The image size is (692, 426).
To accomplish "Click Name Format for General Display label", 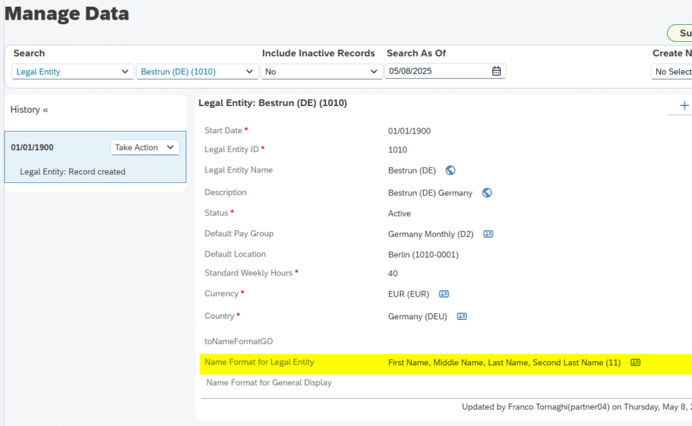I will pyautogui.click(x=269, y=383).
